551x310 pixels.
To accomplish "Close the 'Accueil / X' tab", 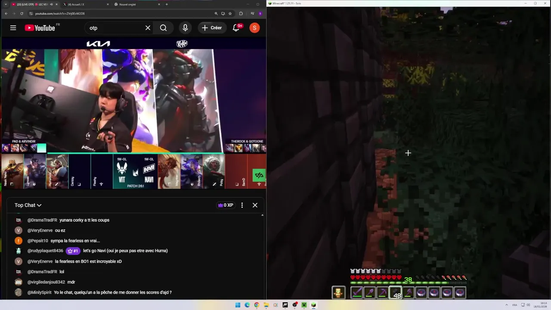I will click(108, 4).
